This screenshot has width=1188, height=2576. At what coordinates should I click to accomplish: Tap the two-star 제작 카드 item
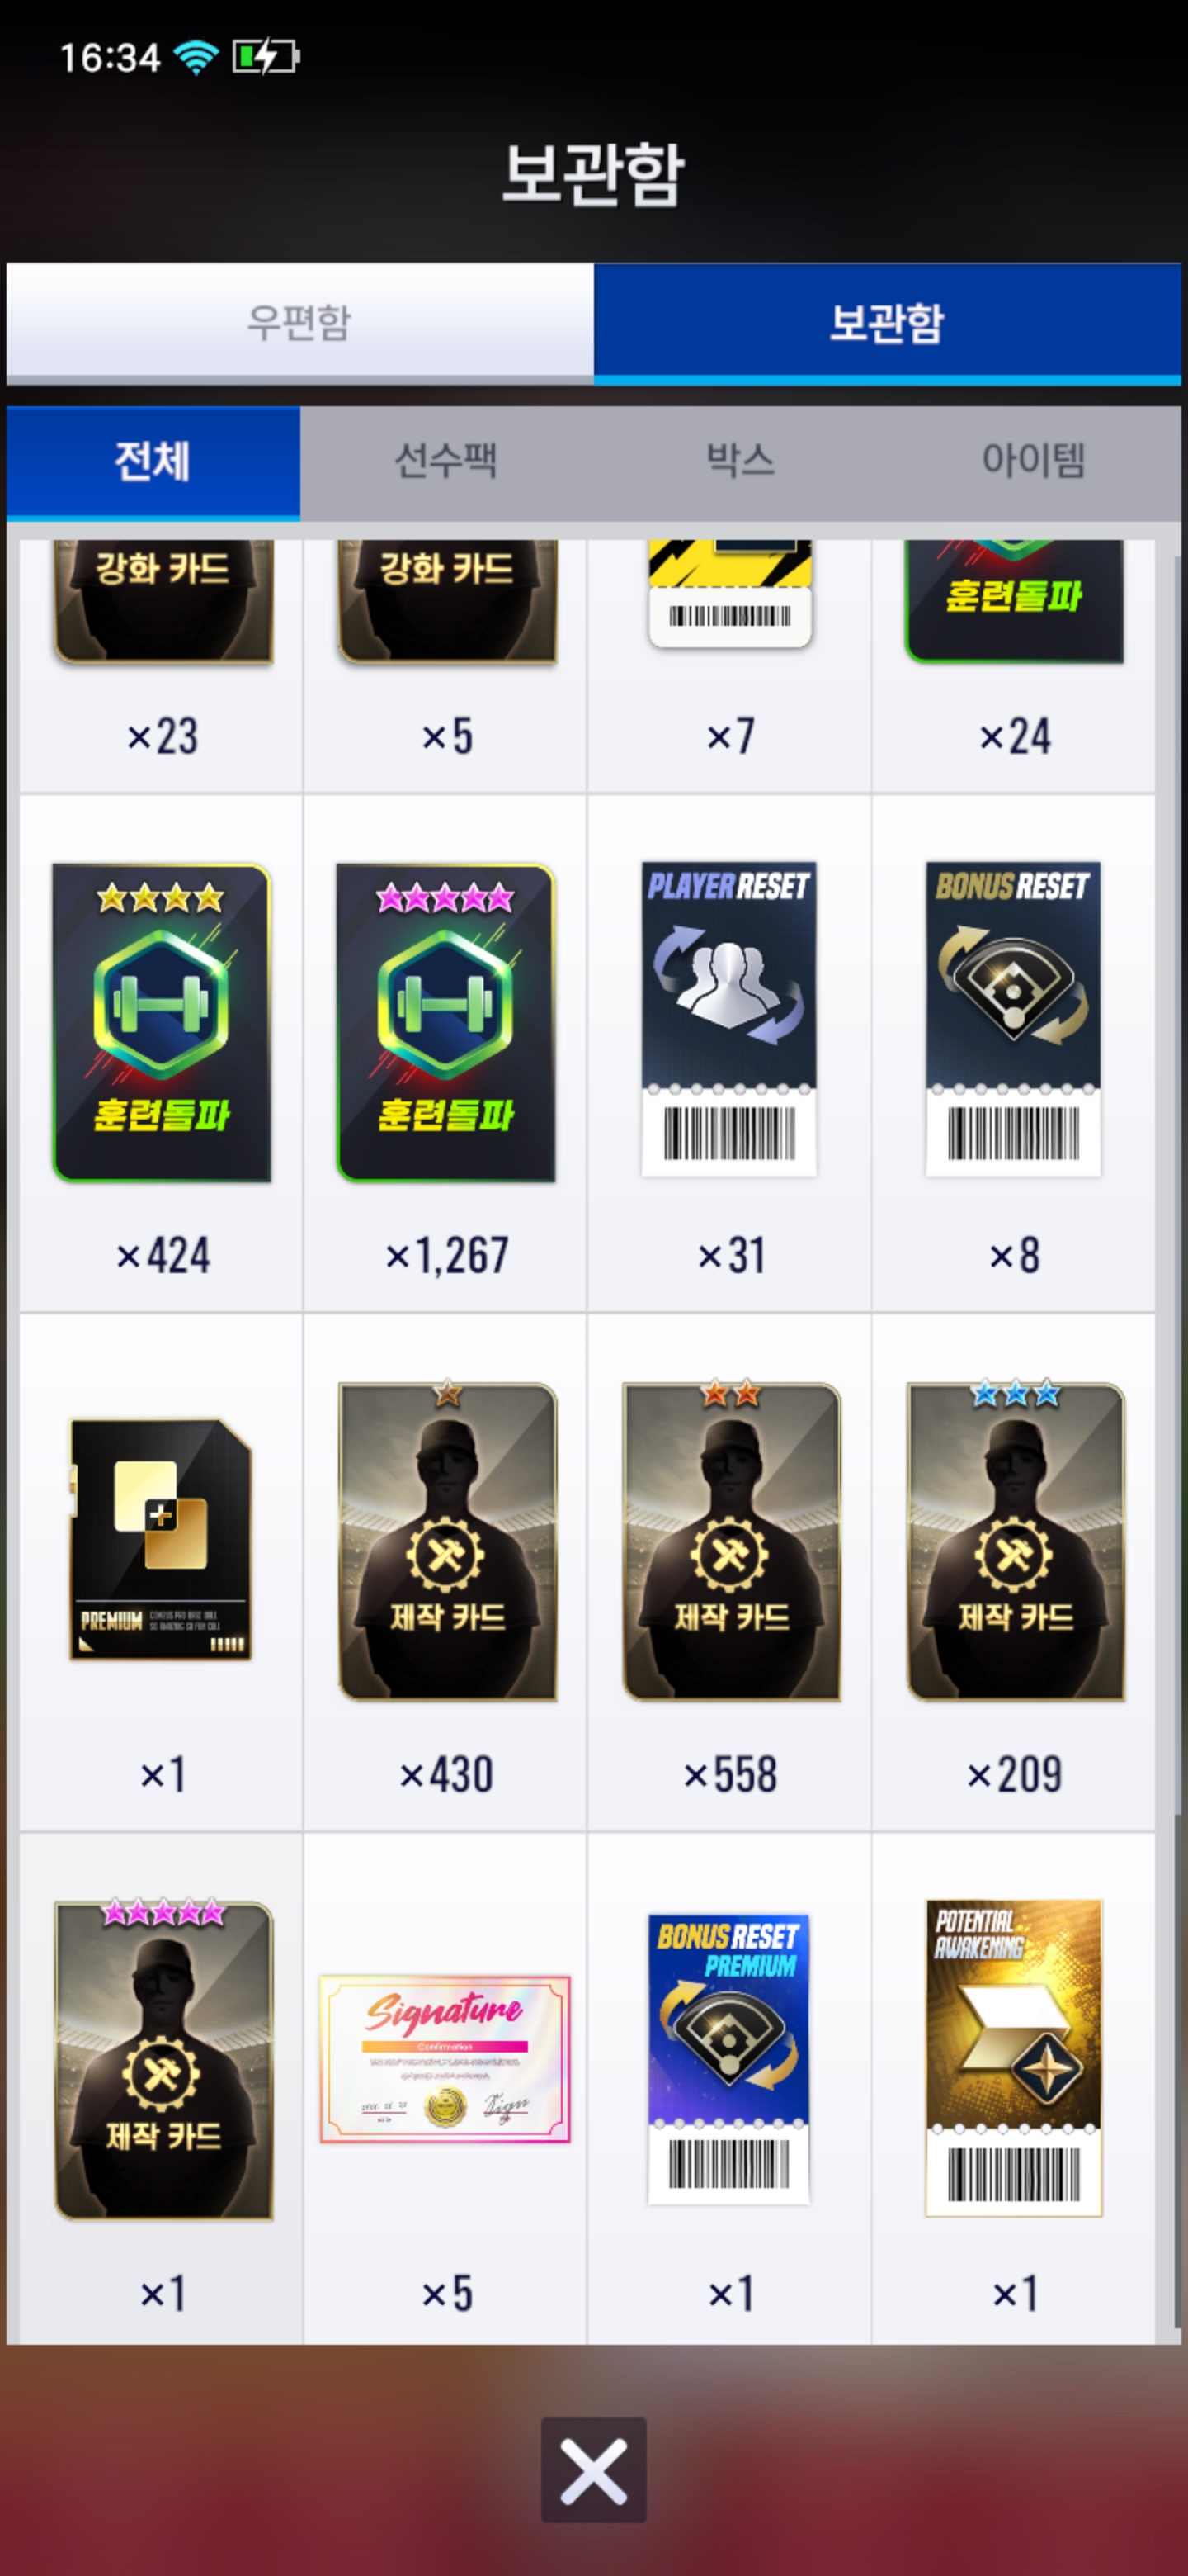(x=730, y=1540)
